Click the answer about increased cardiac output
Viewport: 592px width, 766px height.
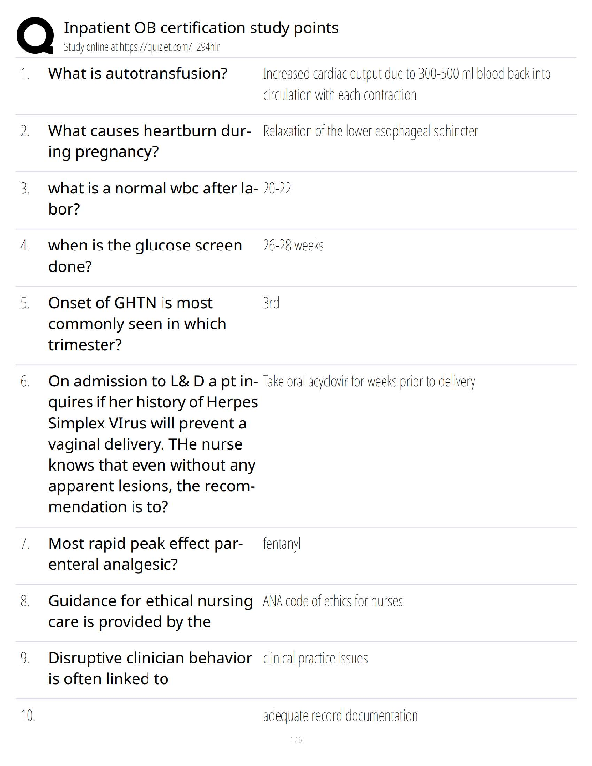406,84
